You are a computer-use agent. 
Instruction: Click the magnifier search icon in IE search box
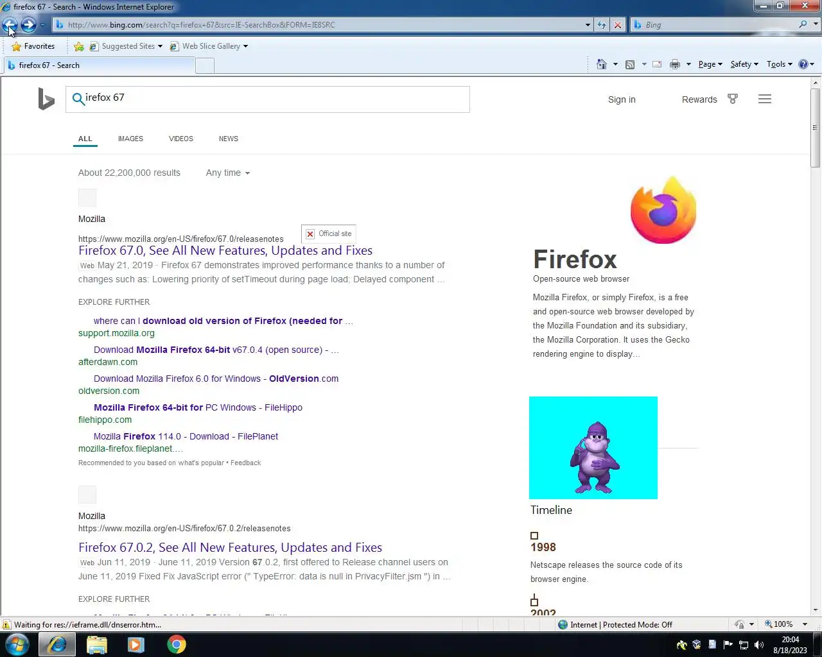point(803,24)
